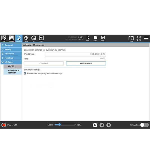150x163 pixels.
Task: Click the red Power off indicator
Action: tap(4, 125)
